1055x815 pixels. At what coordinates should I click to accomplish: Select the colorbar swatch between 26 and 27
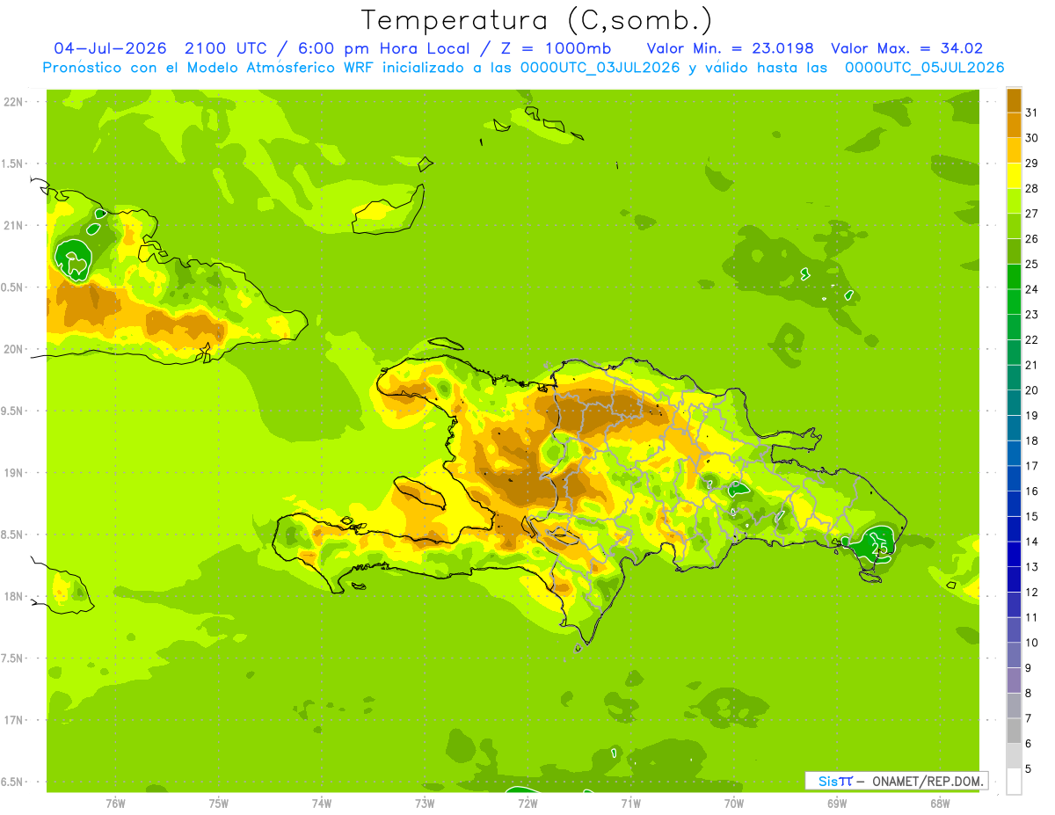(x=1014, y=226)
